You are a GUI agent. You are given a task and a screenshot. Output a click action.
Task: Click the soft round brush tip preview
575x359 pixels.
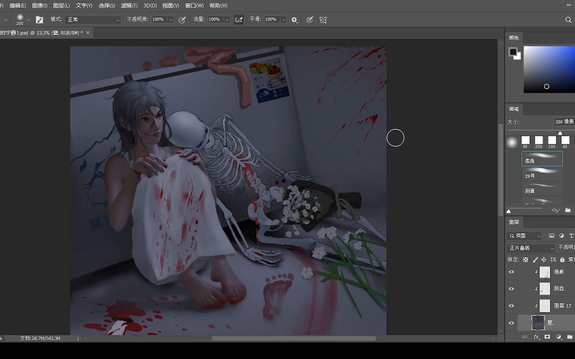[512, 142]
